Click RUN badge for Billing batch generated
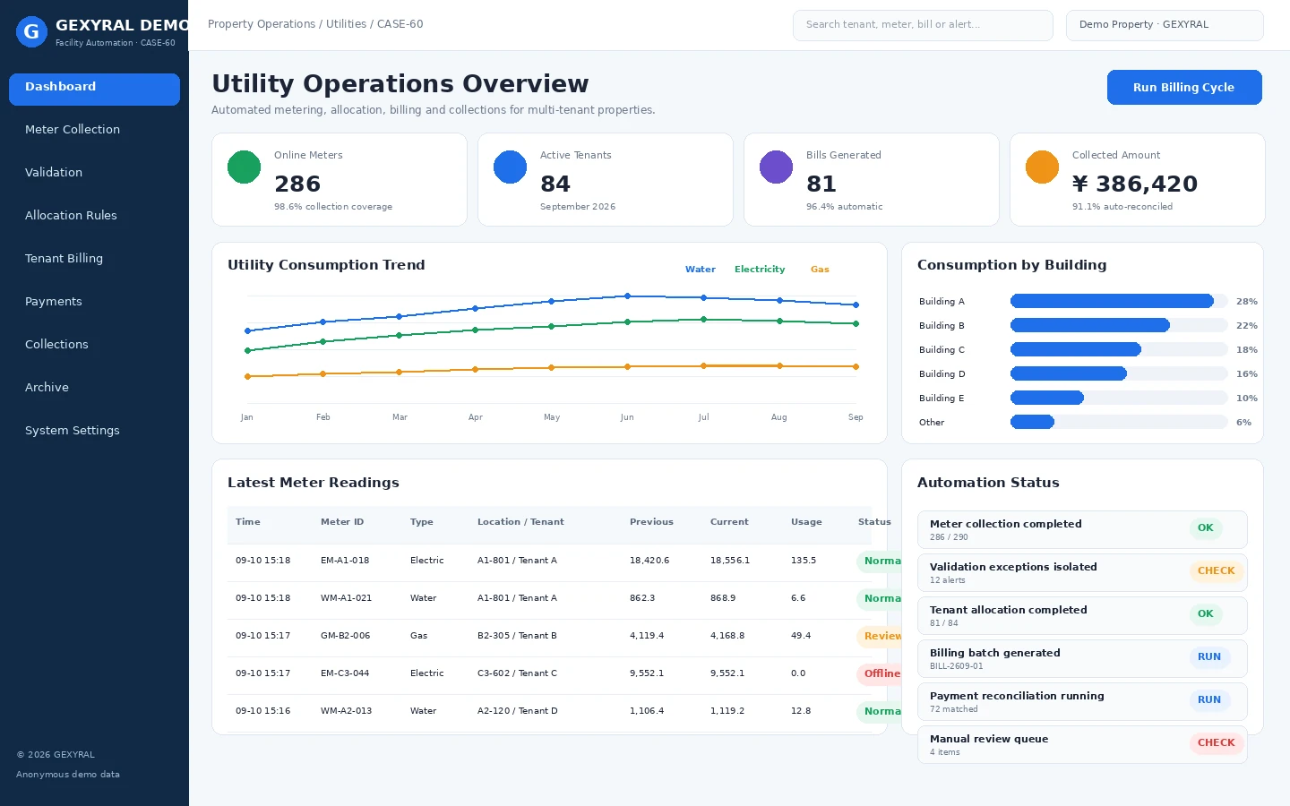1290x806 pixels. click(1209, 657)
